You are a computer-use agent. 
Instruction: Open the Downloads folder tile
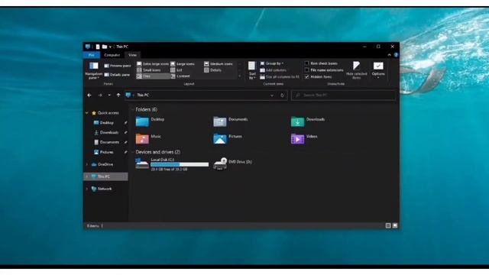click(308, 121)
